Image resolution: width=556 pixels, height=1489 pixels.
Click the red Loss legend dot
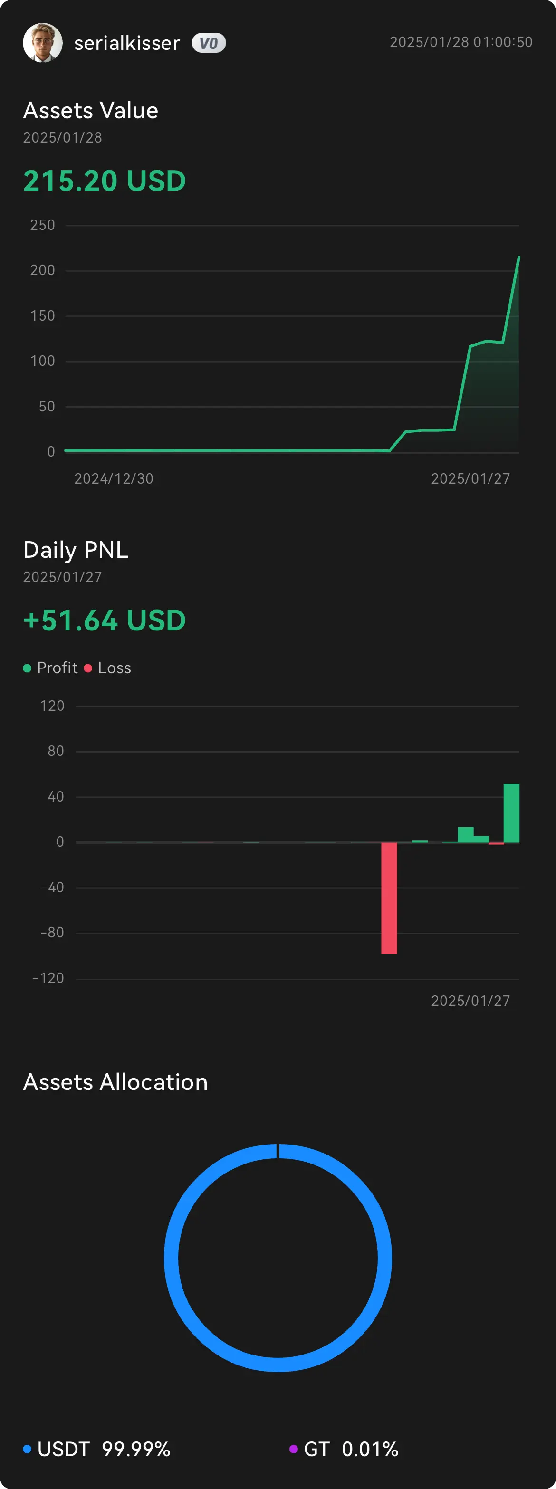click(88, 668)
